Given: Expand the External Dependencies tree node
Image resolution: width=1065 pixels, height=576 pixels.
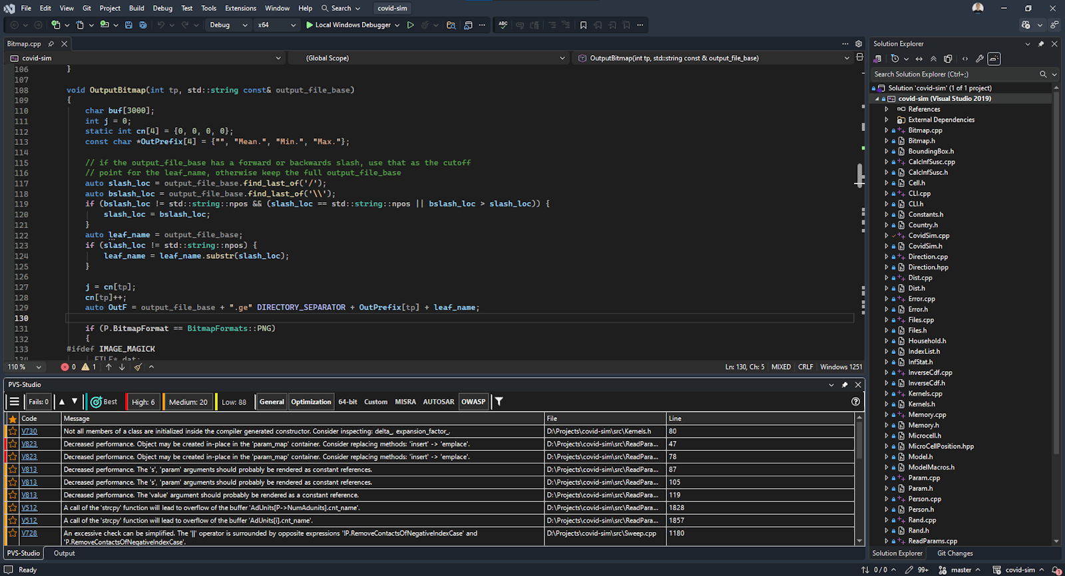Looking at the screenshot, I should pos(887,120).
